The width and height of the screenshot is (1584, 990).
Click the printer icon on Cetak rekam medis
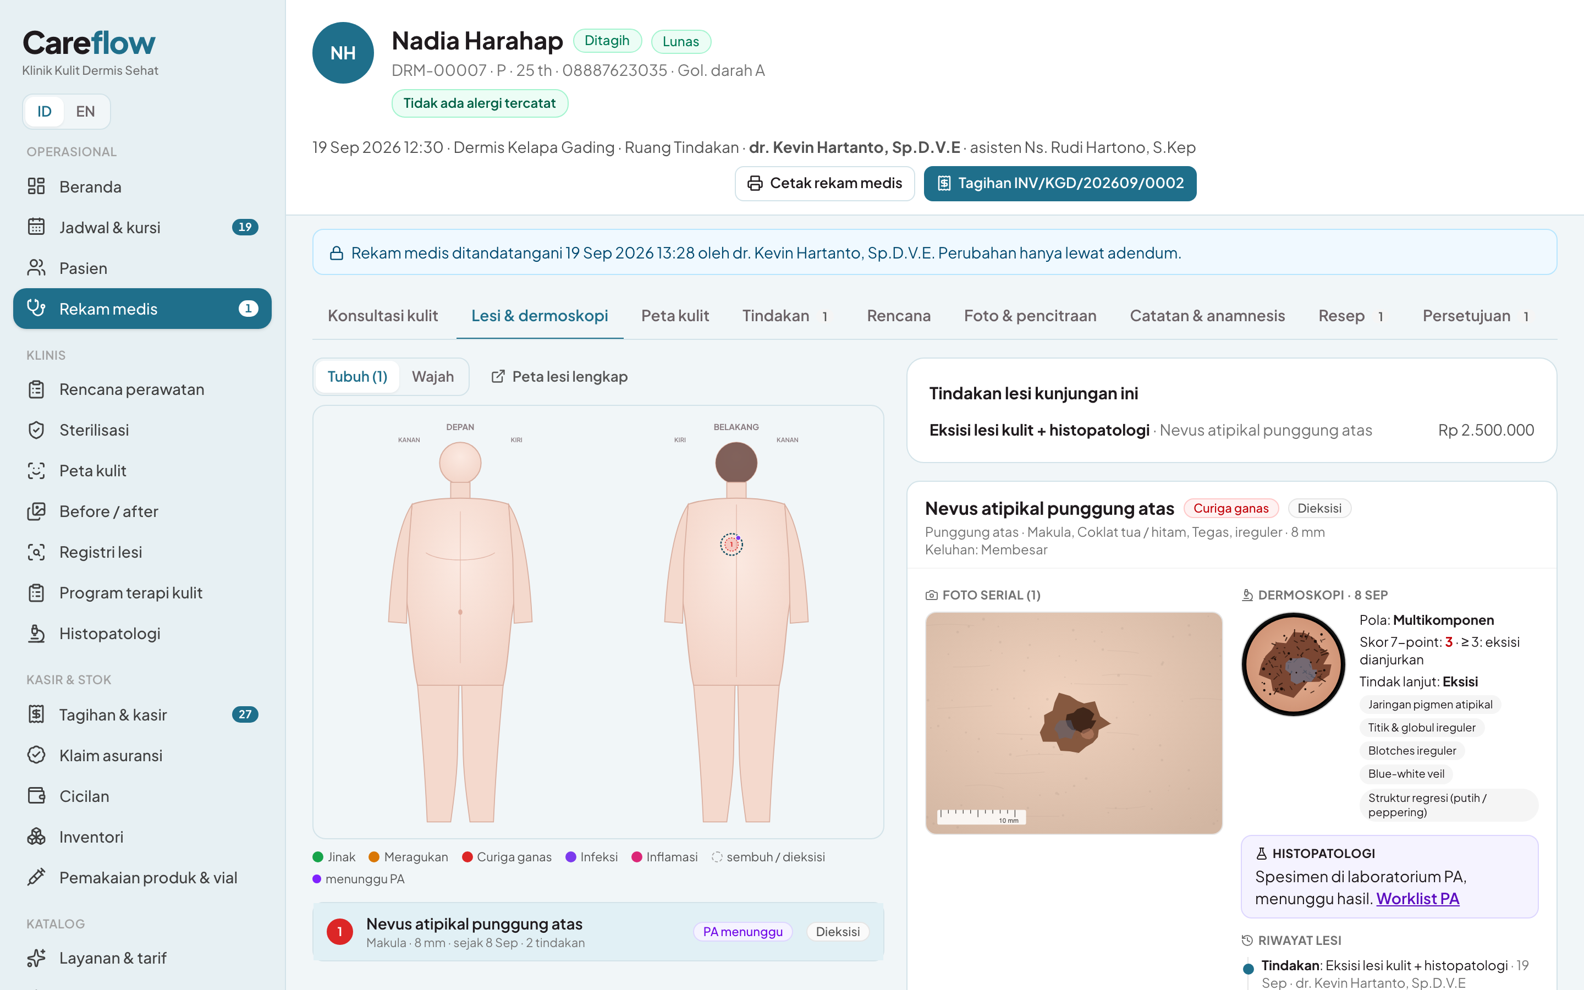click(x=755, y=183)
